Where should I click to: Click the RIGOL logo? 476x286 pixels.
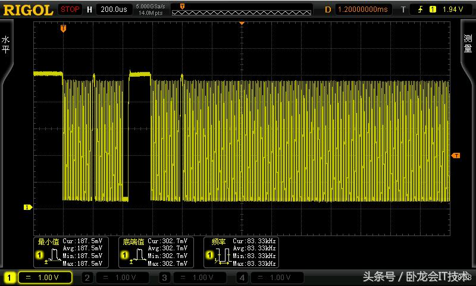point(29,10)
